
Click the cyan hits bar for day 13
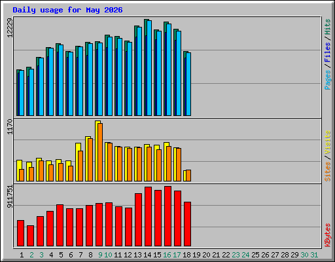click(x=139, y=71)
